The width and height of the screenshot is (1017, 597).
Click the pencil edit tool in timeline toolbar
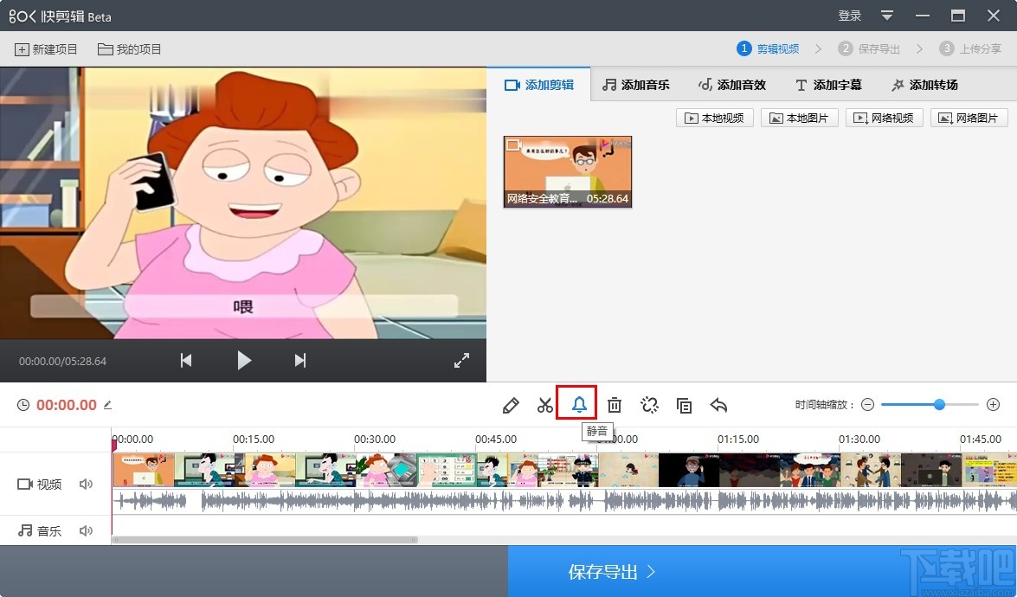511,405
